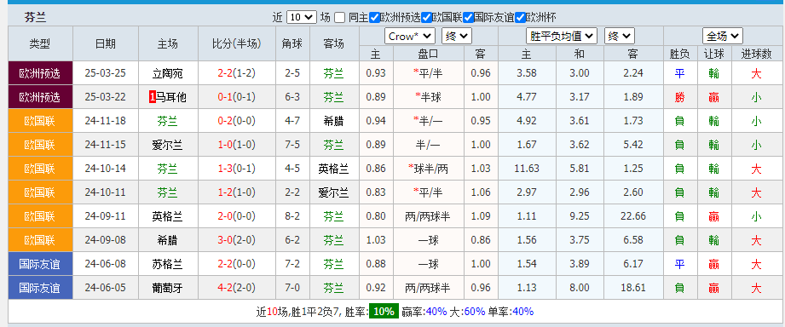
Task: Open the recent matches count dropdown showing 10
Action: (x=302, y=18)
